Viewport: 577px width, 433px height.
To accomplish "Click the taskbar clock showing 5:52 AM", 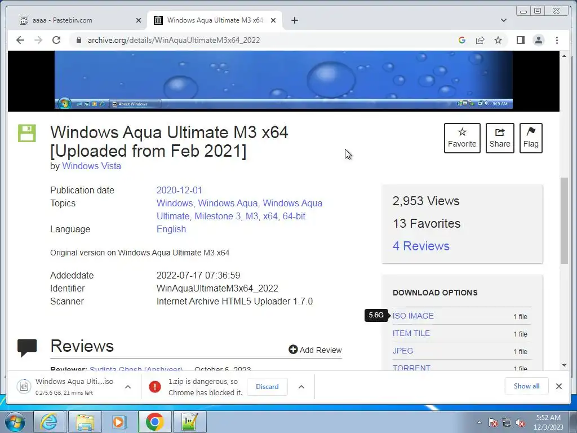I will 548,422.
